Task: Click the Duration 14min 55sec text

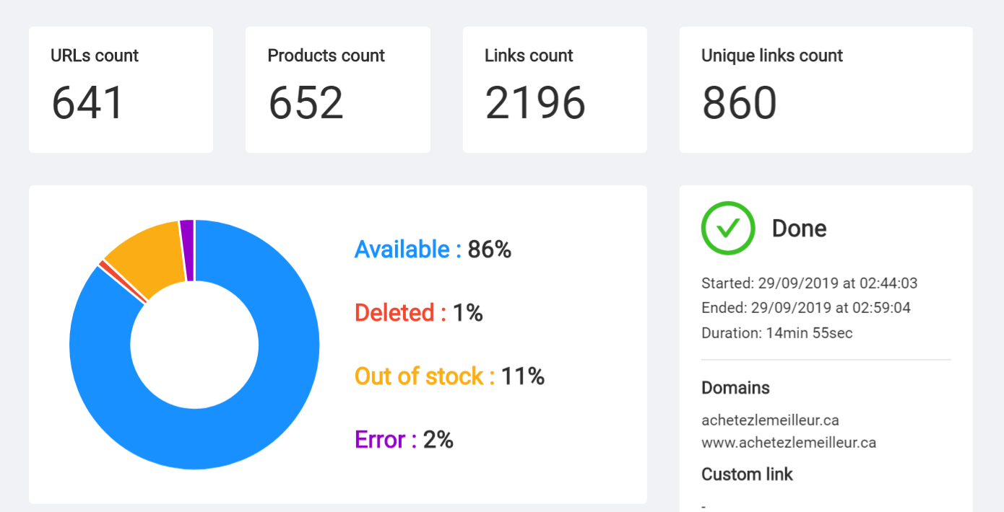Action: pyautogui.click(x=776, y=333)
